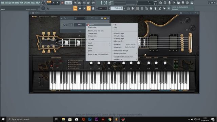Open the PATTERNS menu
Viewport: 217px width, 122px height.
tap(15, 3)
